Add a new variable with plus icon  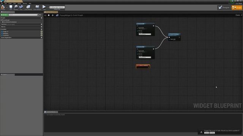(41, 29)
